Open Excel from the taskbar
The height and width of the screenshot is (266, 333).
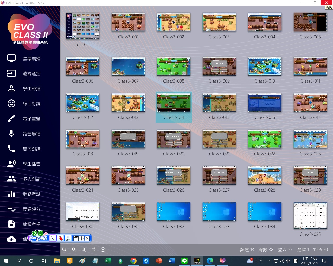click(x=108, y=261)
